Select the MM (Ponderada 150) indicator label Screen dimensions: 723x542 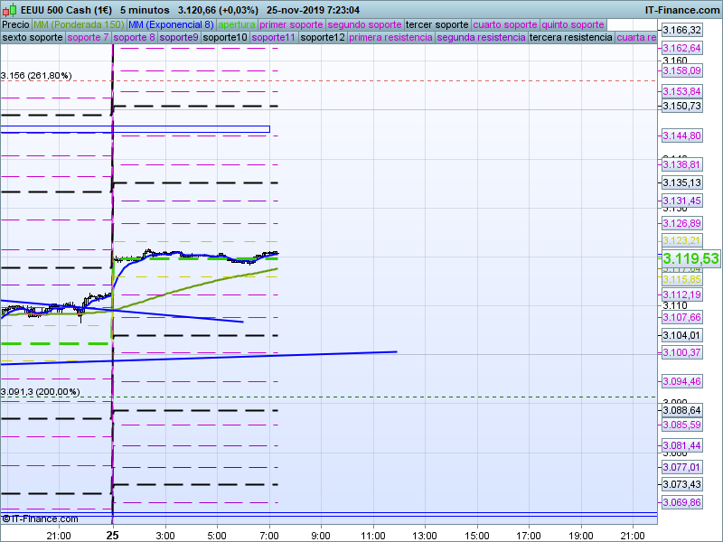click(79, 24)
